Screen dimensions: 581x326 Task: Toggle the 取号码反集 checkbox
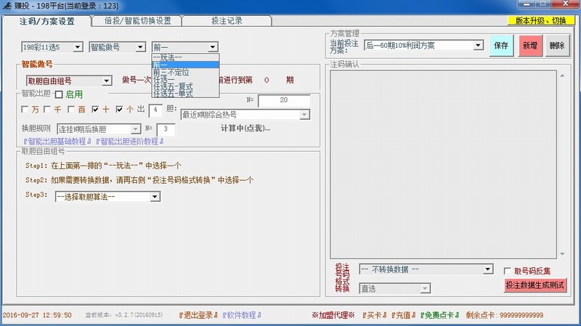coord(508,271)
